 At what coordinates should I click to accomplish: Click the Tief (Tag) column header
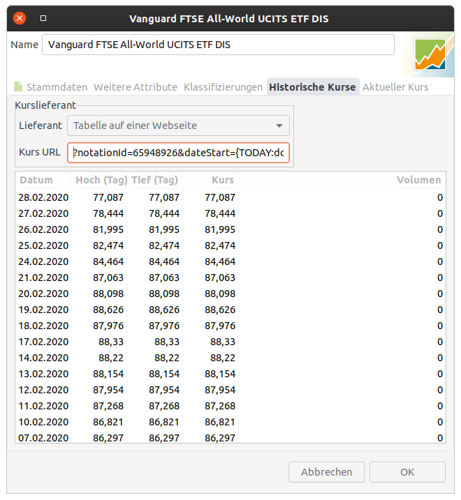click(x=154, y=180)
